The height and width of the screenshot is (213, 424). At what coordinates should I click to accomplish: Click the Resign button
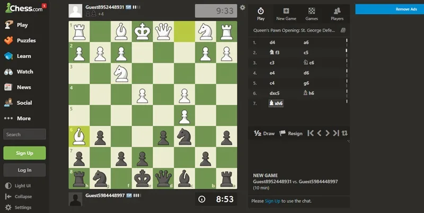[x=290, y=133]
